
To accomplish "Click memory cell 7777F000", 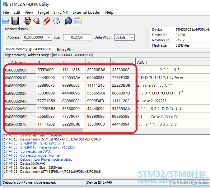I will pyautogui.click(x=123, y=78).
